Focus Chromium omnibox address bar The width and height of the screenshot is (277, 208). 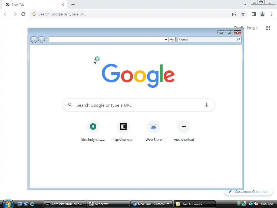click(x=131, y=14)
